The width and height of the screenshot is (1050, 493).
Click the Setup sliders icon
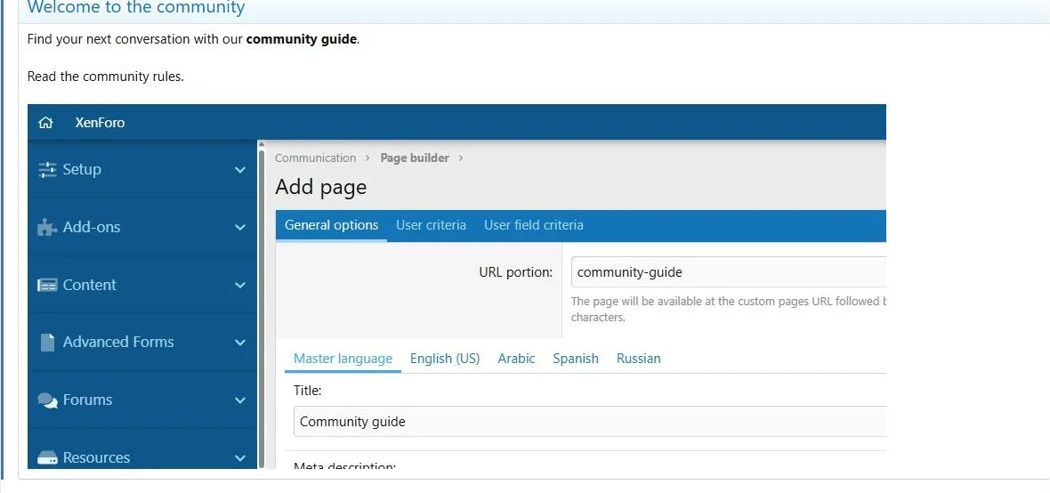point(47,169)
